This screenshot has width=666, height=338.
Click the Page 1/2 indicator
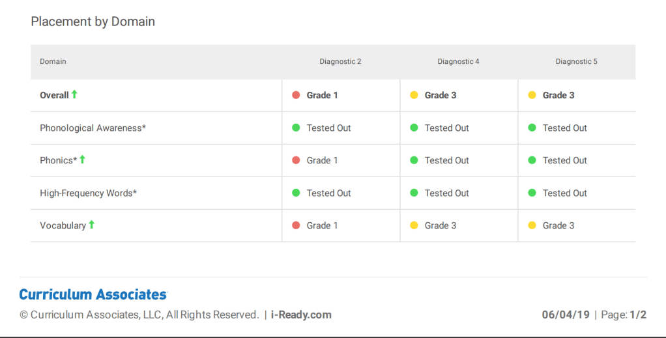click(x=624, y=315)
